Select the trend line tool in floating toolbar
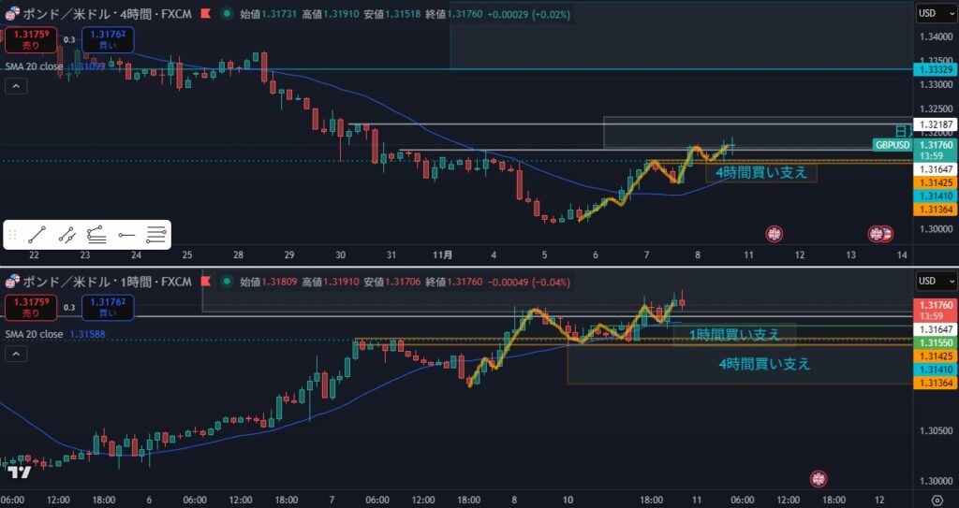 point(37,236)
